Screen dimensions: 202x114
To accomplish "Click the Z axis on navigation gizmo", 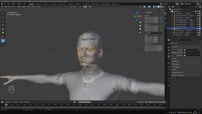I will [x=137, y=13].
